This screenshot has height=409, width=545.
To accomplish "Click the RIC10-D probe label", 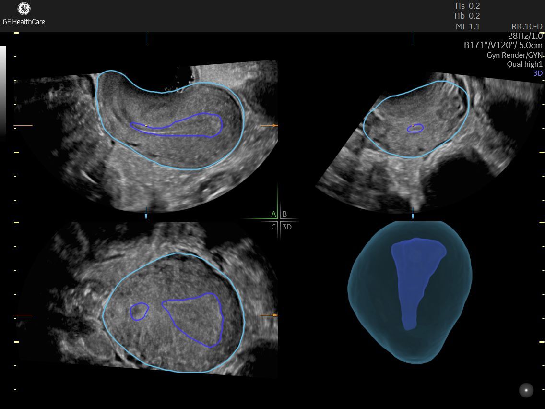I will [x=527, y=27].
